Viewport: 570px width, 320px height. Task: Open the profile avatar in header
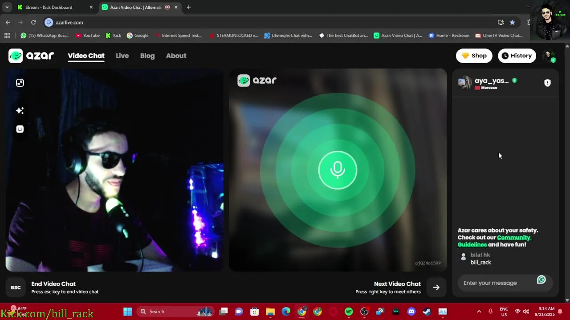pyautogui.click(x=549, y=56)
